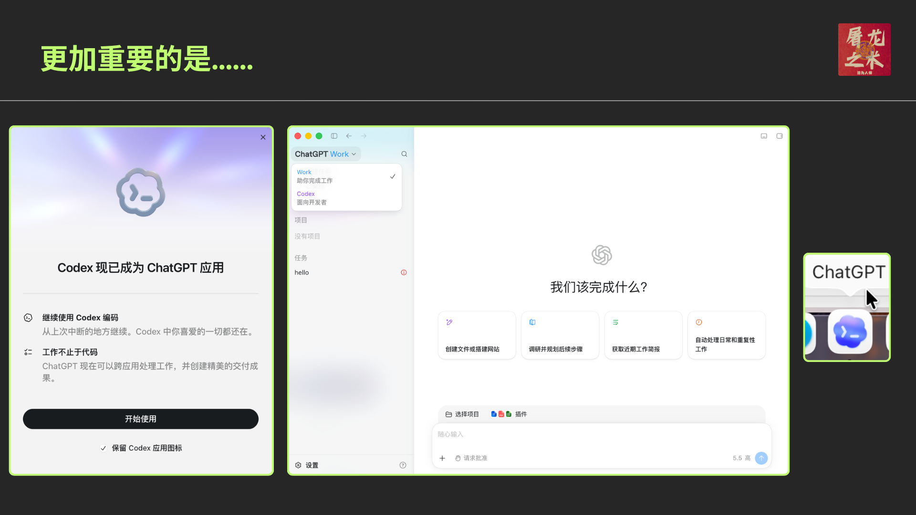This screenshot has height=515, width=916.
Task: Click the 我们该完成什么? heading
Action: [599, 287]
